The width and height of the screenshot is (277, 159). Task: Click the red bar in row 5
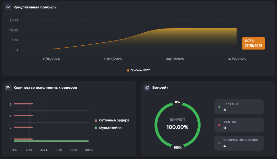click(23, 104)
